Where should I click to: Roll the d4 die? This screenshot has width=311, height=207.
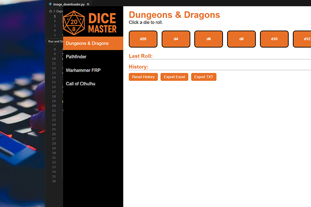(176, 39)
